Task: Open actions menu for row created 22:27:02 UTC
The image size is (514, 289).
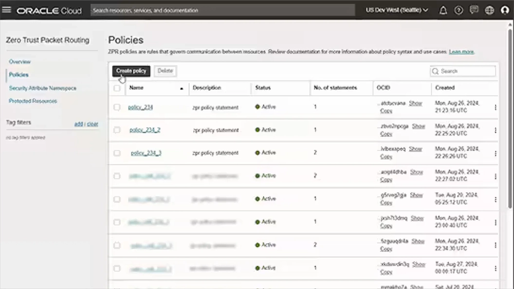Action: pos(496,176)
